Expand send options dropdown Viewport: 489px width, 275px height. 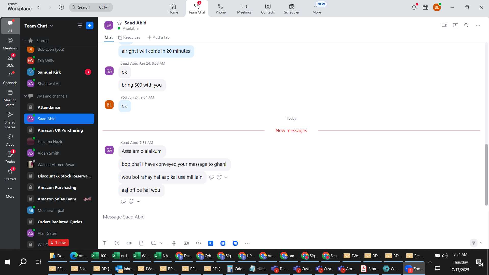pos(481,243)
